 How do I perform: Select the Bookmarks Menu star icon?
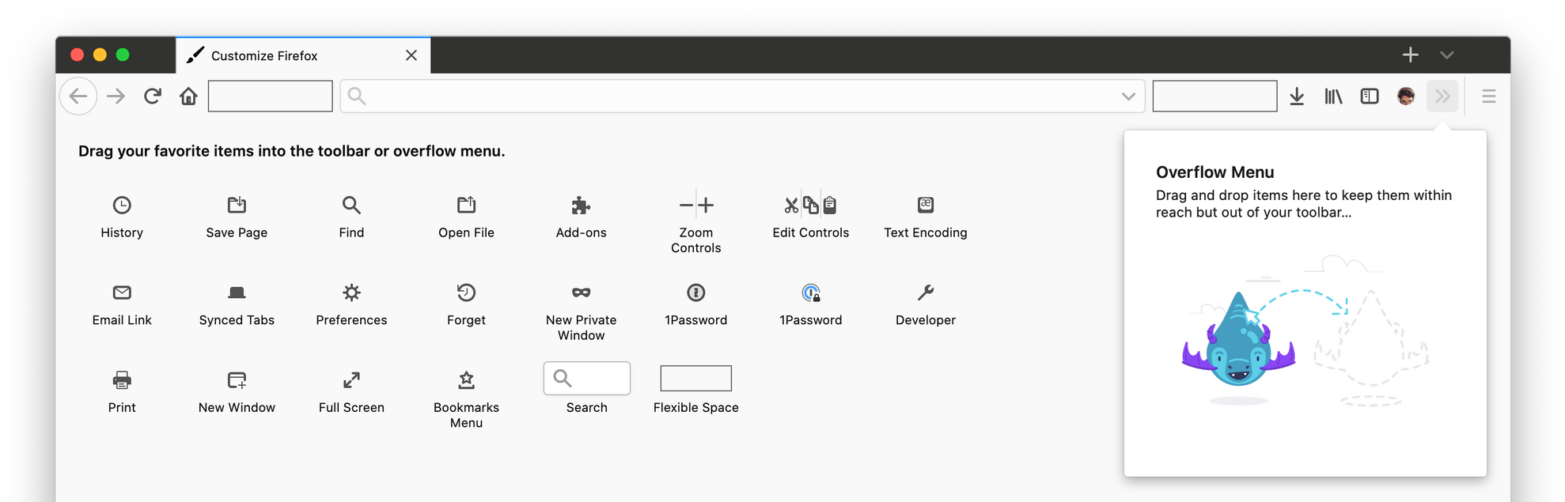[x=466, y=380]
